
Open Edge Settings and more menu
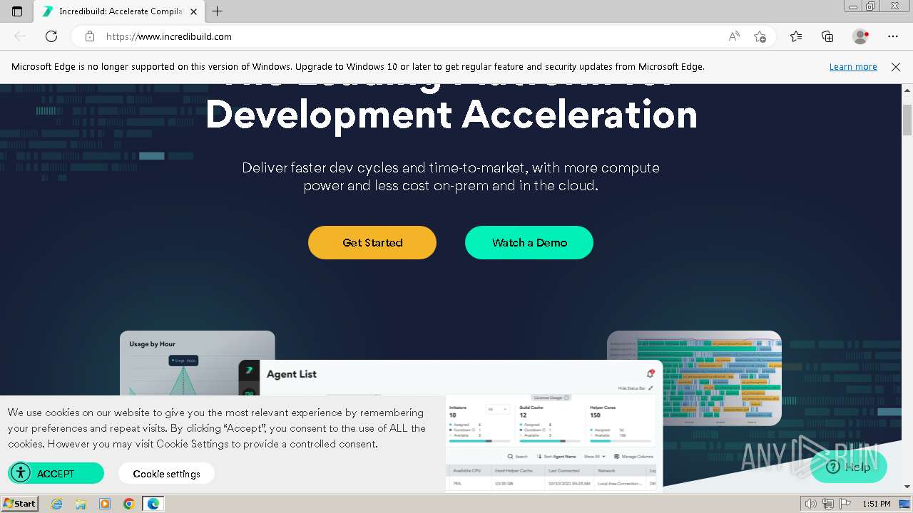pyautogui.click(x=893, y=36)
